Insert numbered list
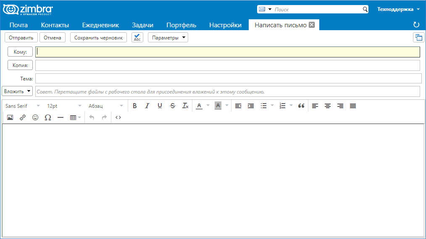Screen dimensions: 426x239 click(x=283, y=106)
